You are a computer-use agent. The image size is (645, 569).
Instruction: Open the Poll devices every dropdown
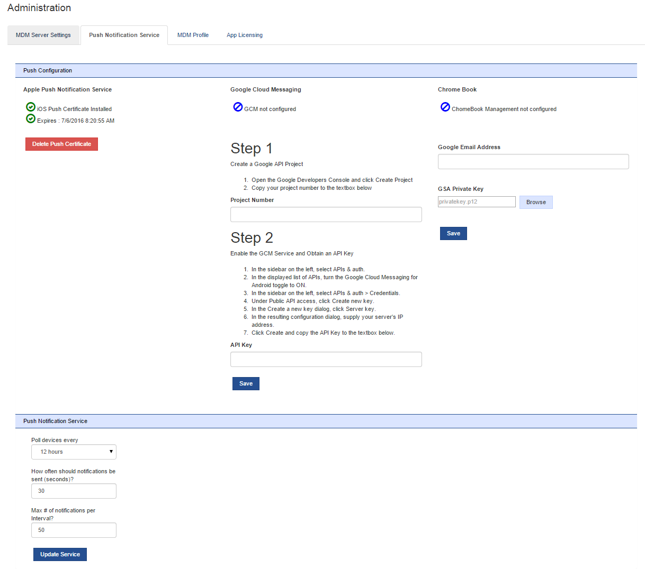coord(74,452)
